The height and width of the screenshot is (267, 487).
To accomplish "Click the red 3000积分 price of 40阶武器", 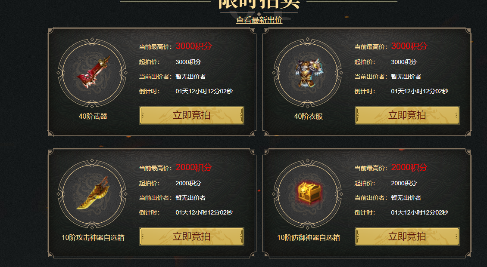I will tap(194, 46).
